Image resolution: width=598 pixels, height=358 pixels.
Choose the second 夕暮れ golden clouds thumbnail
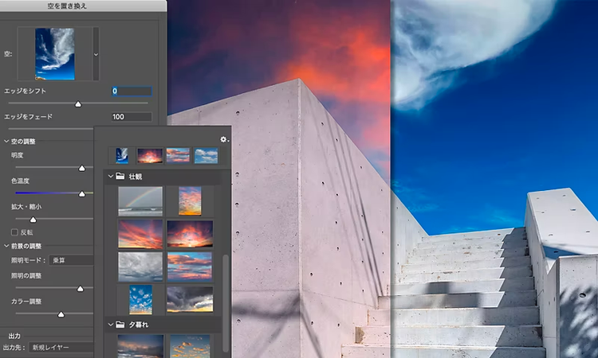coord(190,346)
